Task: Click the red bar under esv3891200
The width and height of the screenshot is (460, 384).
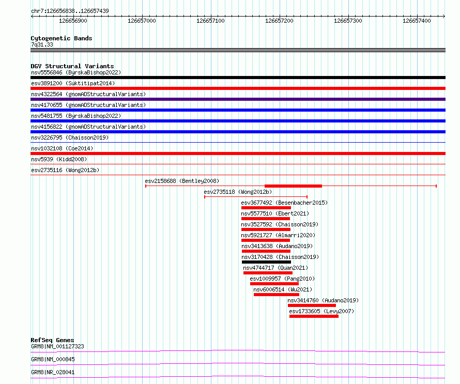Action: 238,88
